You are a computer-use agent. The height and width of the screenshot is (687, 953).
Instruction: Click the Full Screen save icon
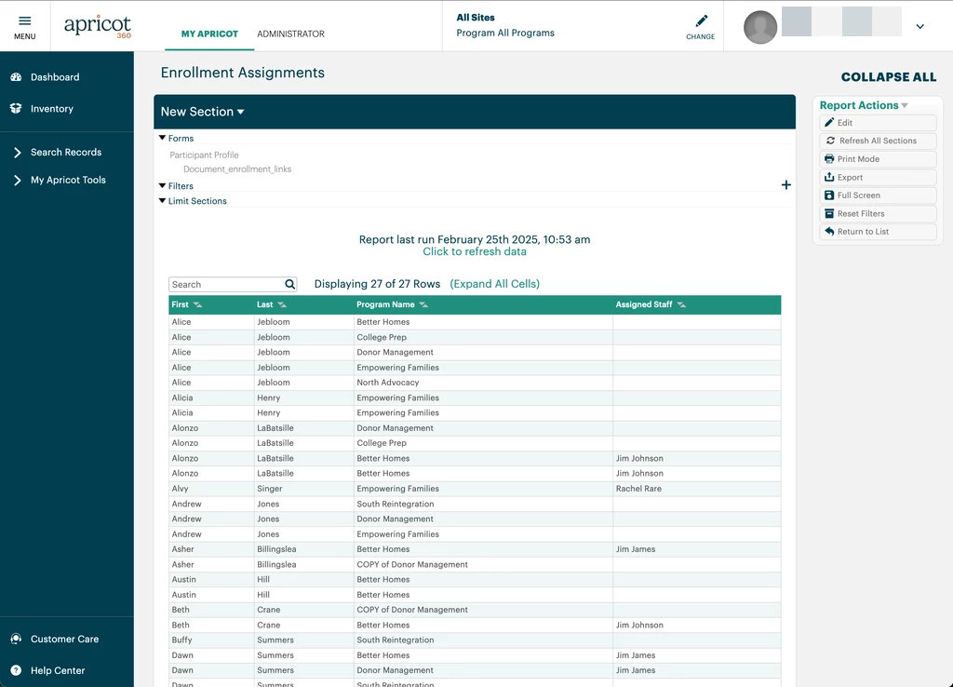coord(829,195)
